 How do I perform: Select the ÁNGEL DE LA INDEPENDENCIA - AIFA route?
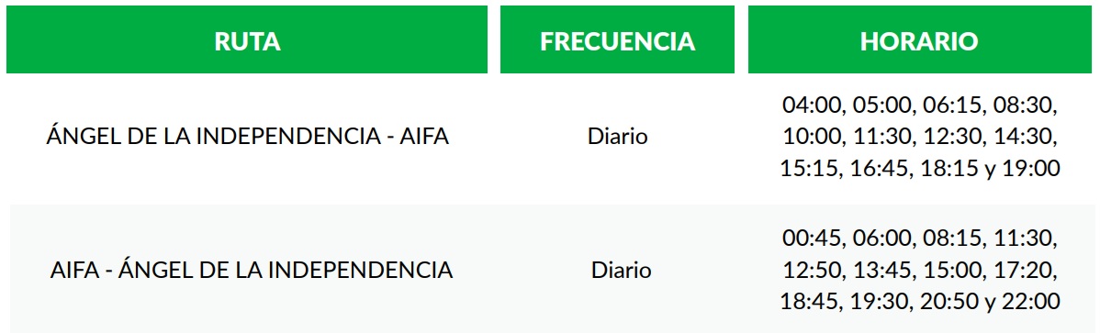pos(248,135)
